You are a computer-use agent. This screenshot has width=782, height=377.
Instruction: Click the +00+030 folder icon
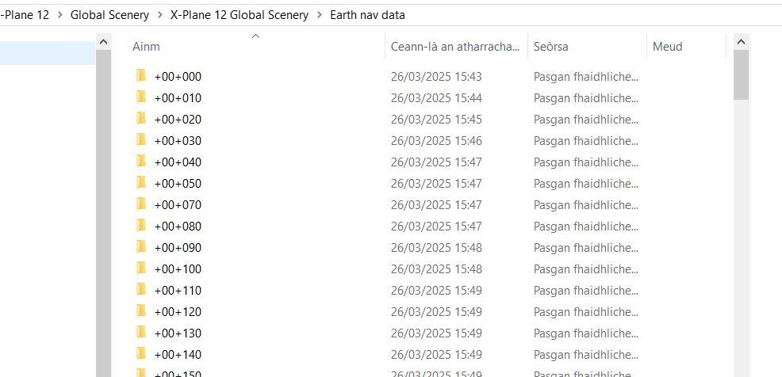click(x=141, y=140)
